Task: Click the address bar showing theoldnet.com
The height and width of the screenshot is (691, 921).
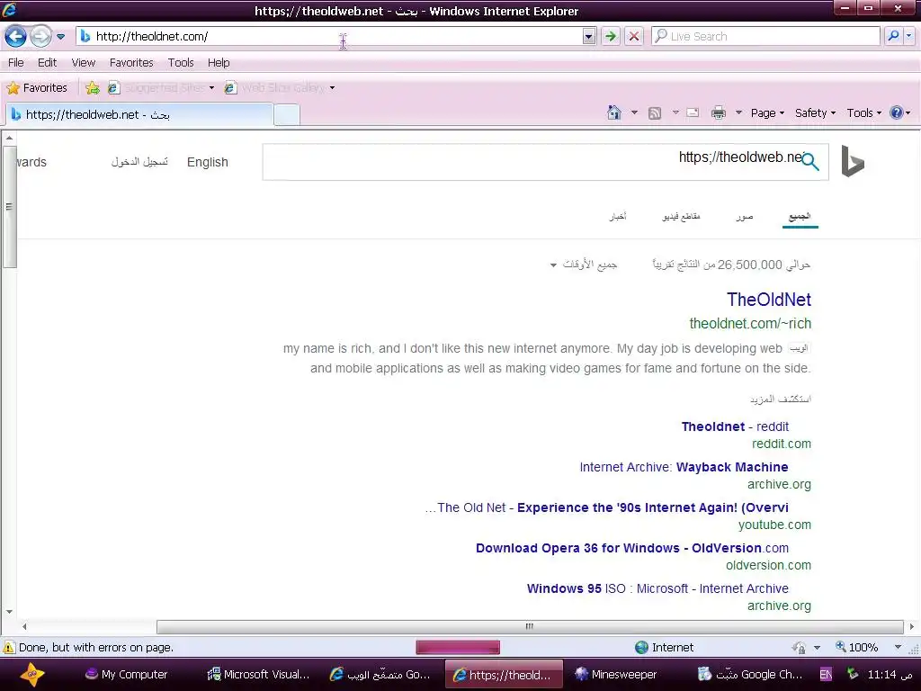Action: (329, 36)
